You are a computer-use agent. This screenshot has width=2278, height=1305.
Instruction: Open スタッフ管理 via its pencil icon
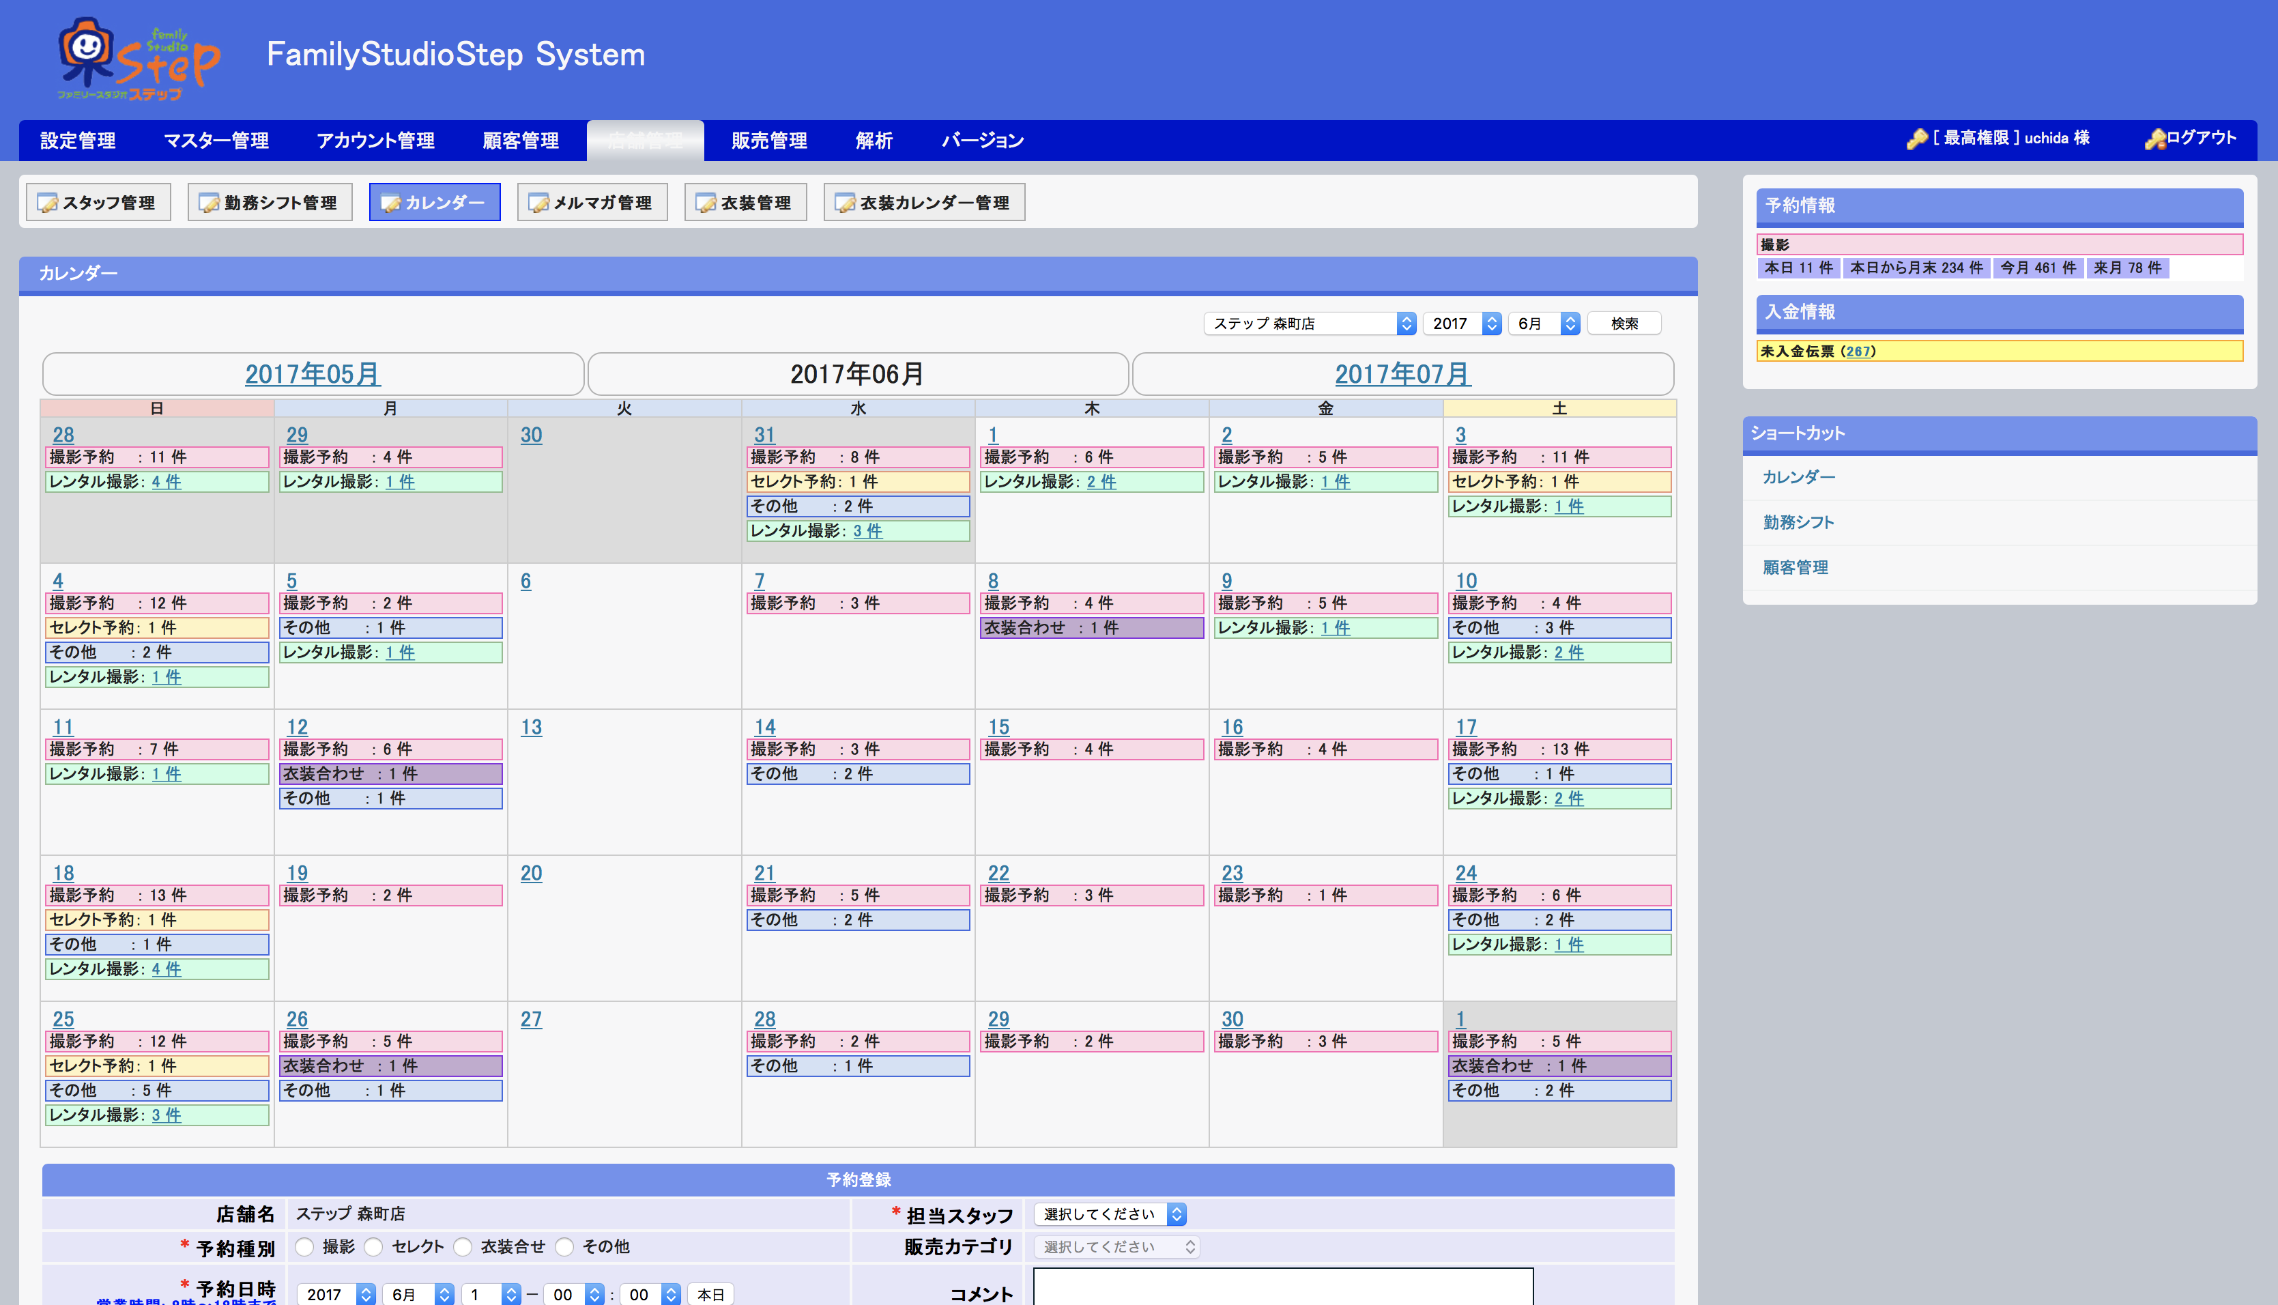coord(46,203)
